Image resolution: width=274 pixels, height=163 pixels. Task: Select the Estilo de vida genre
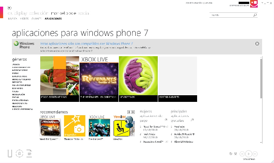point(19,76)
